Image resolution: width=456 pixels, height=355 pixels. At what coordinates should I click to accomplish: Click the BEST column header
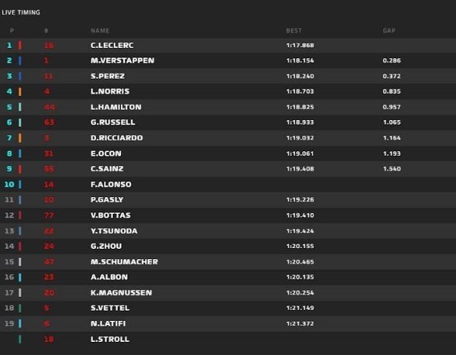click(294, 31)
